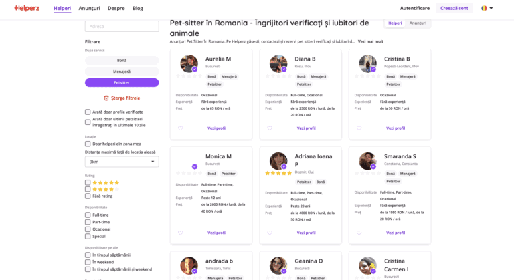The image size is (514, 280).
Task: Click Petsitter tag on Aurelia M's card
Action: (215, 84)
